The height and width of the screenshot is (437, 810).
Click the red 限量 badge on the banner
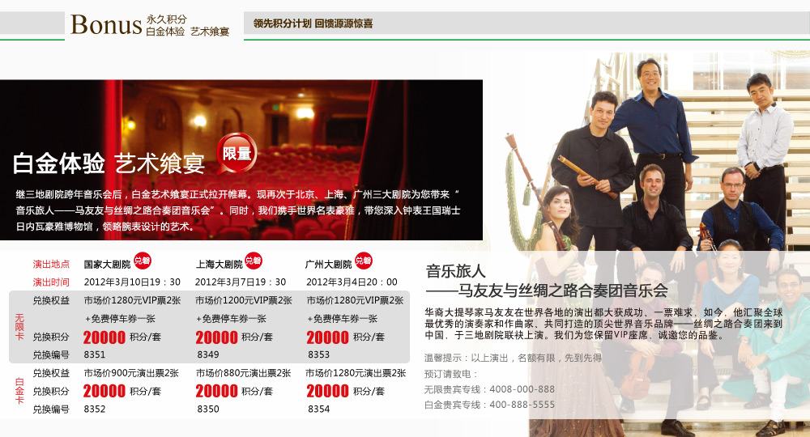click(237, 153)
